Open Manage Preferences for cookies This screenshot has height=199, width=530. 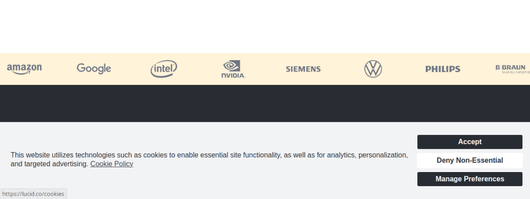(x=469, y=179)
